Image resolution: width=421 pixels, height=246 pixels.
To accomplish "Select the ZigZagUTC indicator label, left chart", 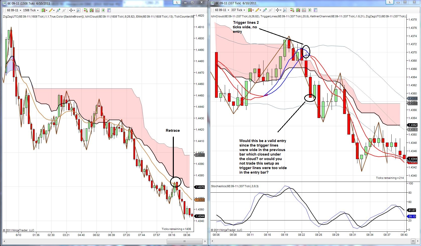I will [43, 17].
